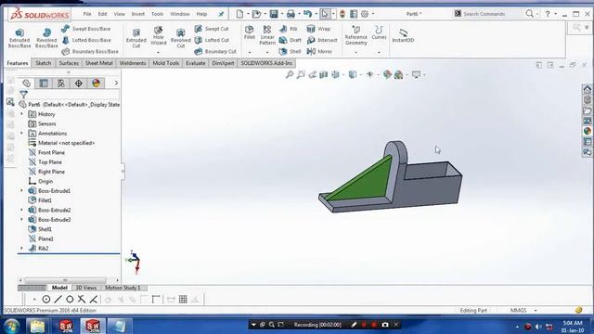Click the feature tree filter icon
The image size is (594, 334).
[x=23, y=95]
